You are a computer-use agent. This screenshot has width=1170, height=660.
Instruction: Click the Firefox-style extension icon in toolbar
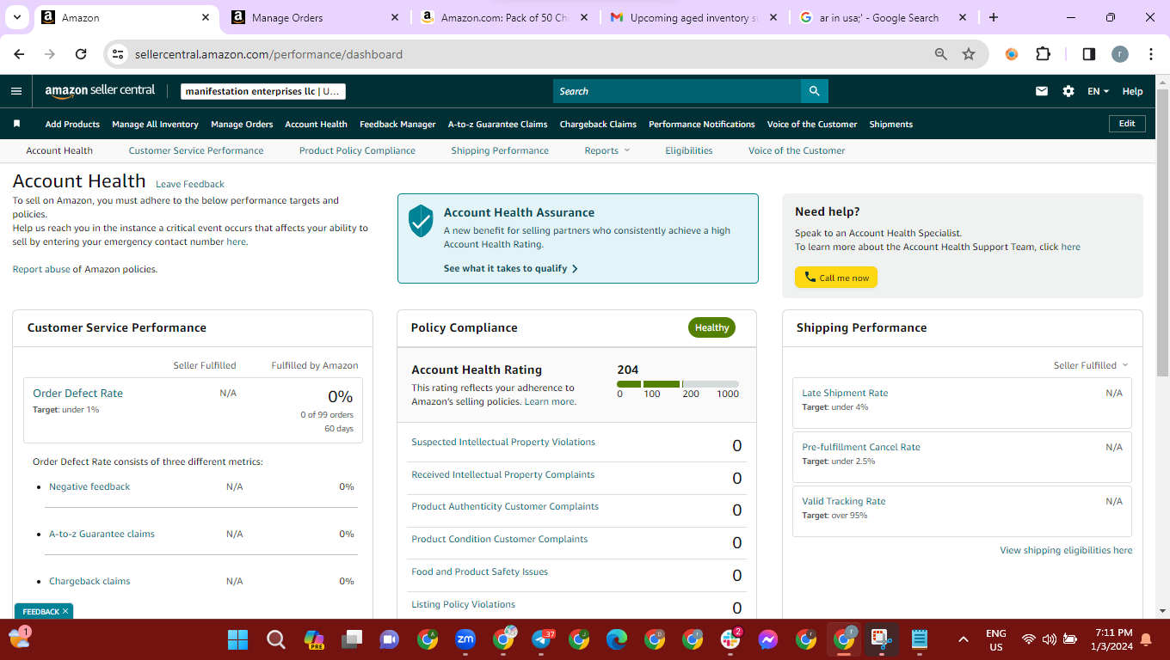coord(1012,54)
